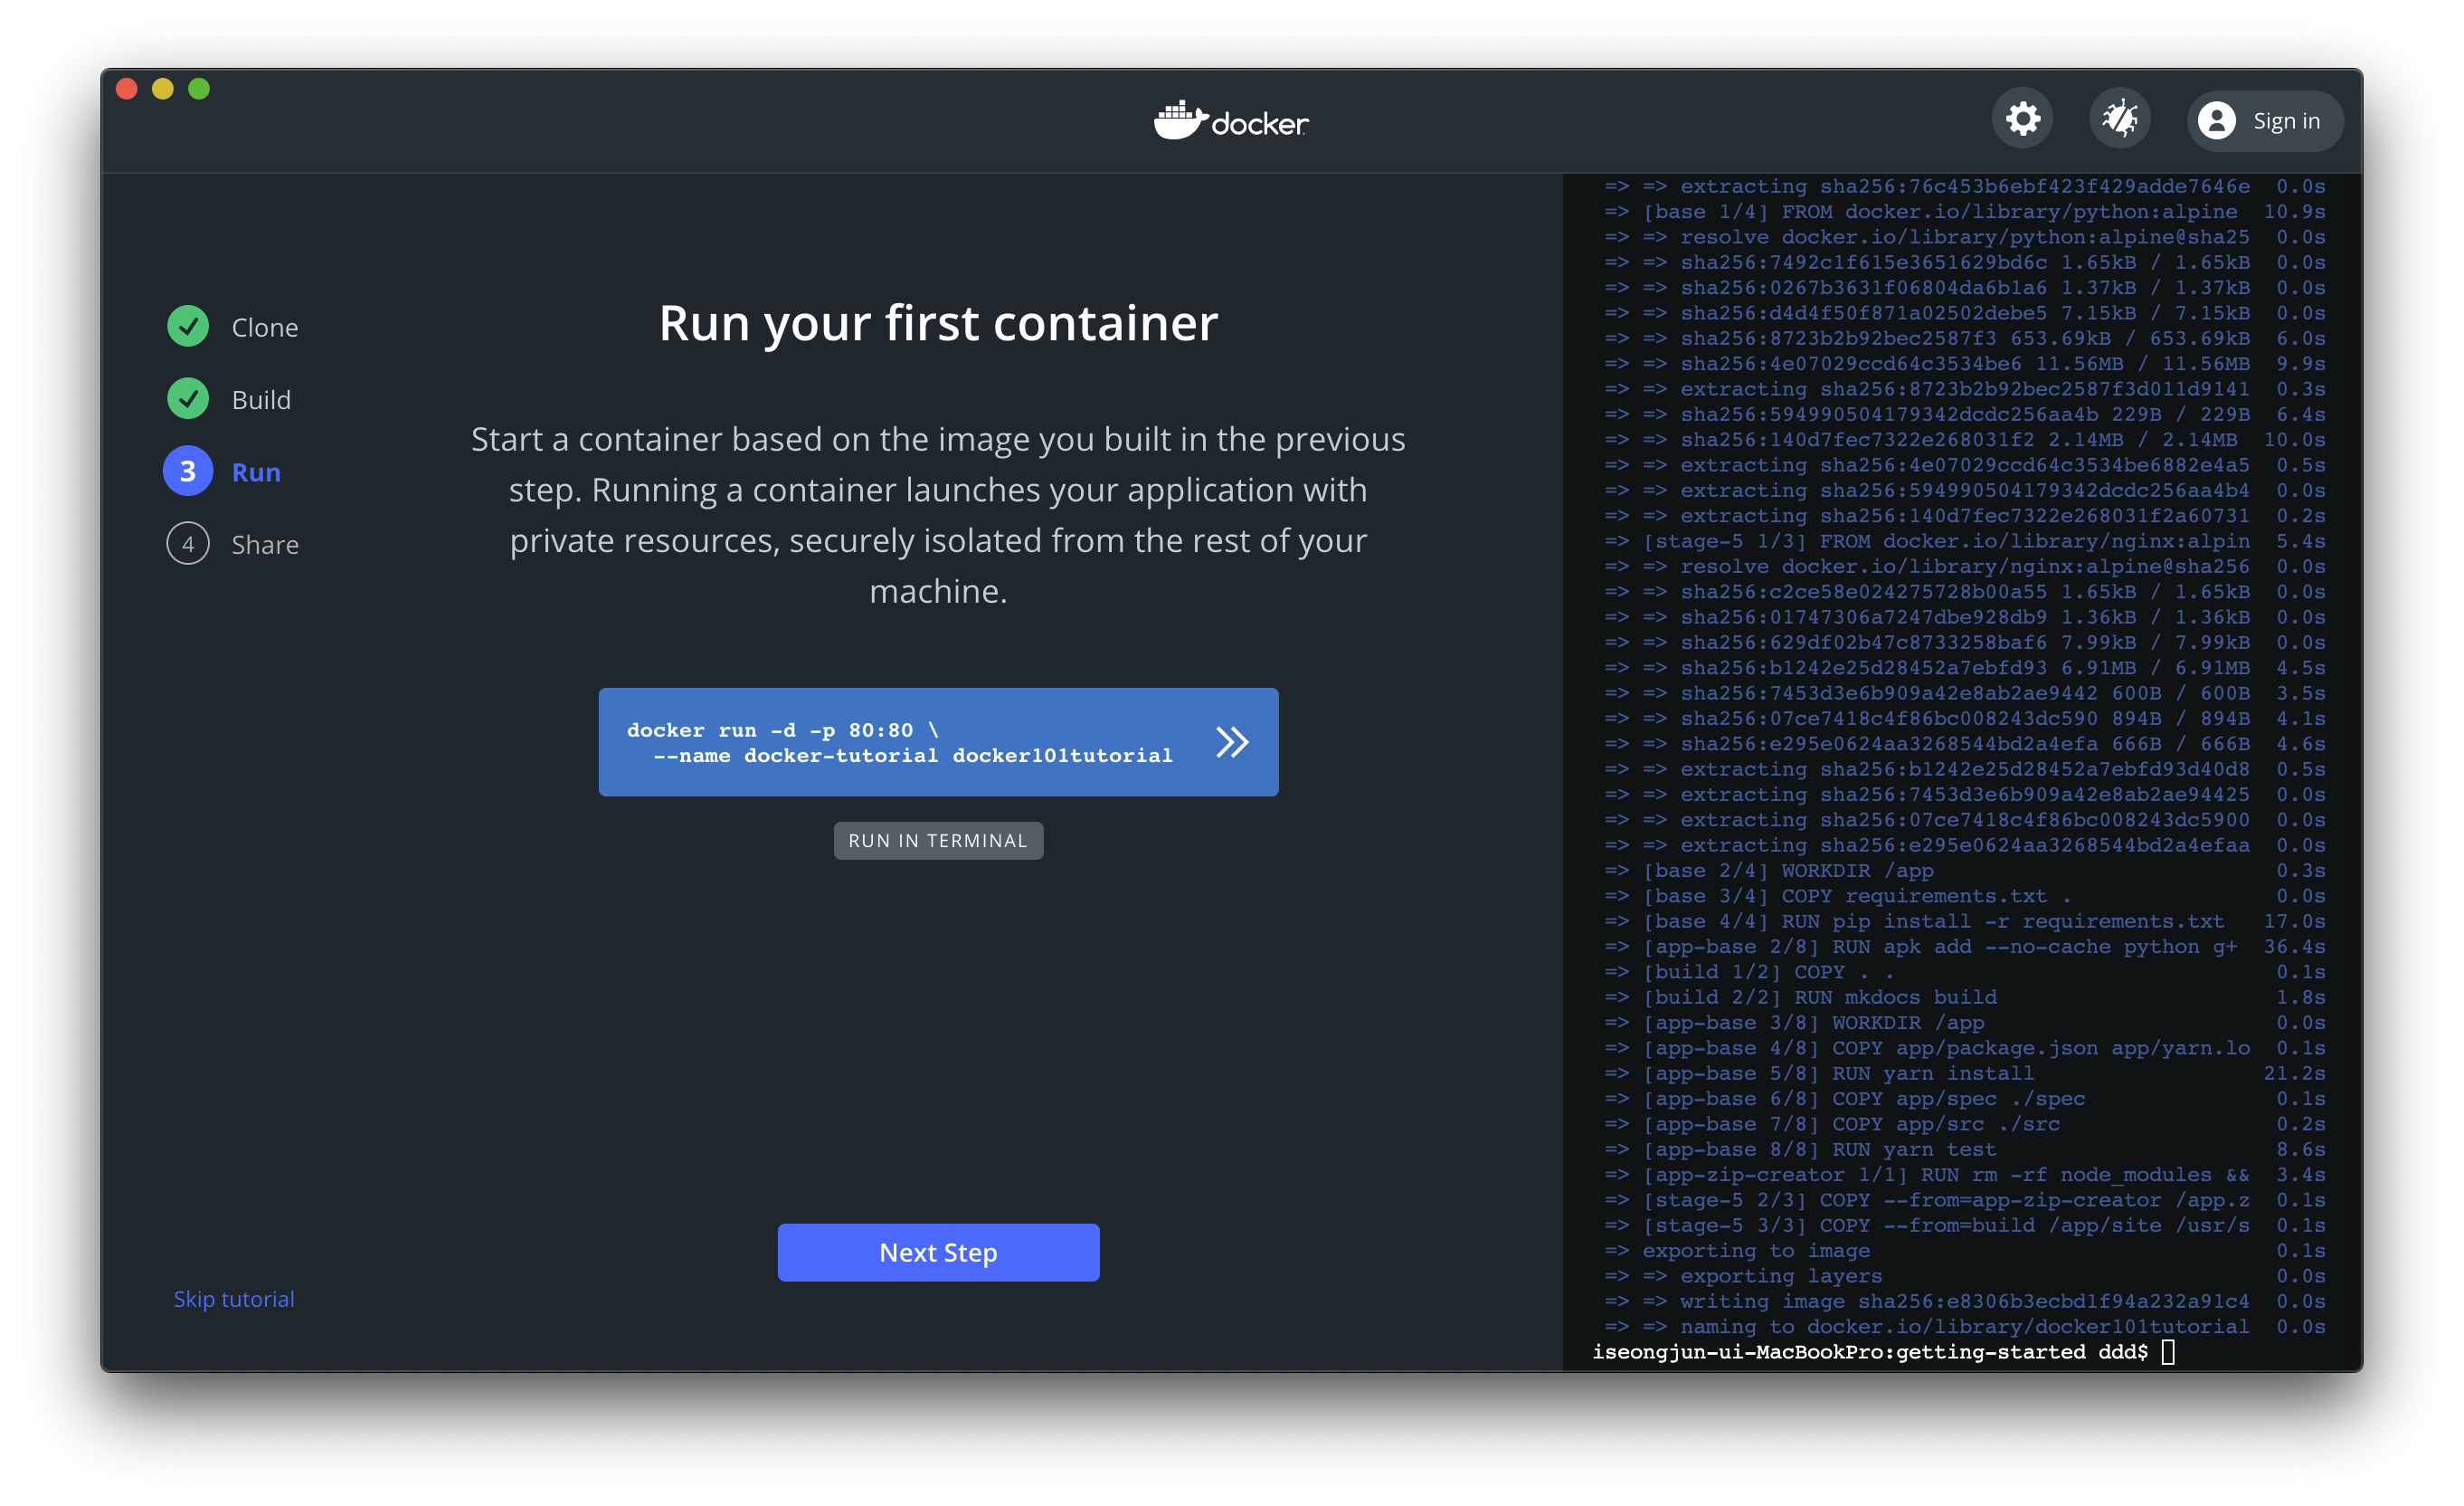Click the step 3 circle icon
Image resolution: width=2464 pixels, height=1506 pixels.
pos(188,472)
